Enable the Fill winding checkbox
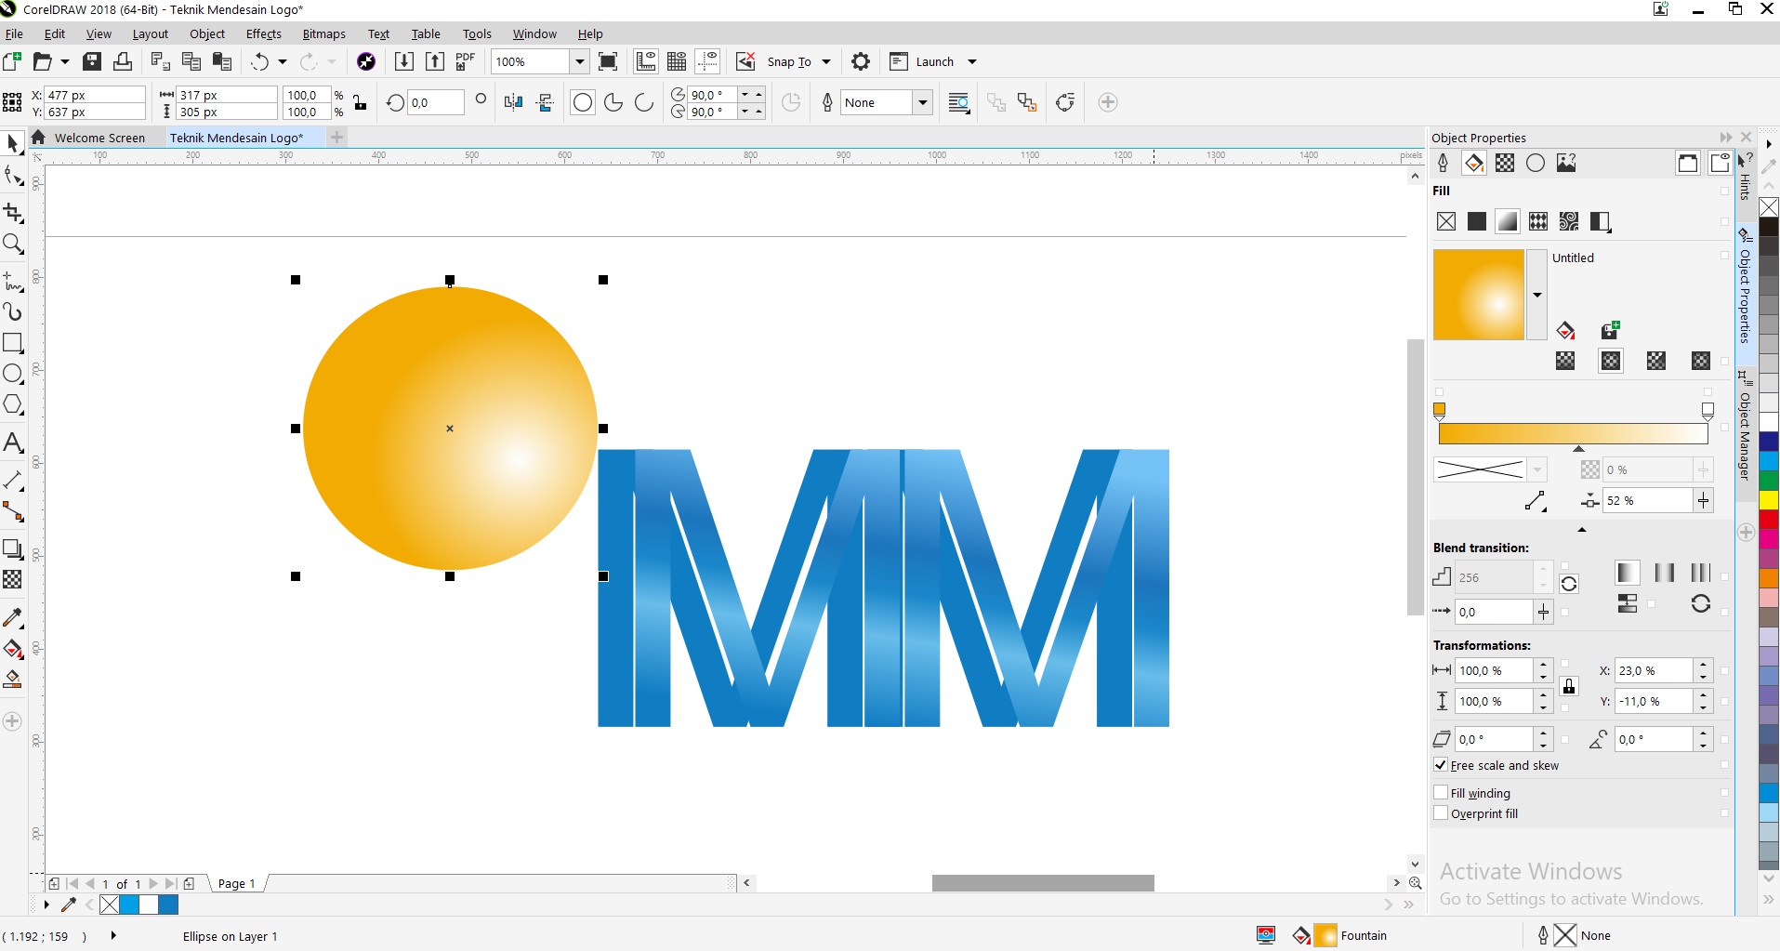Image resolution: width=1780 pixels, height=951 pixels. pos(1442,793)
